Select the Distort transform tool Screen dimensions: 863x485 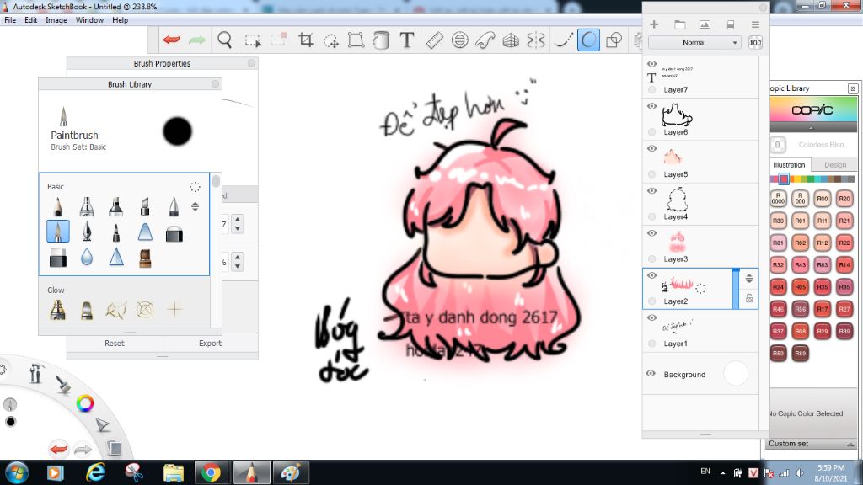pos(356,40)
